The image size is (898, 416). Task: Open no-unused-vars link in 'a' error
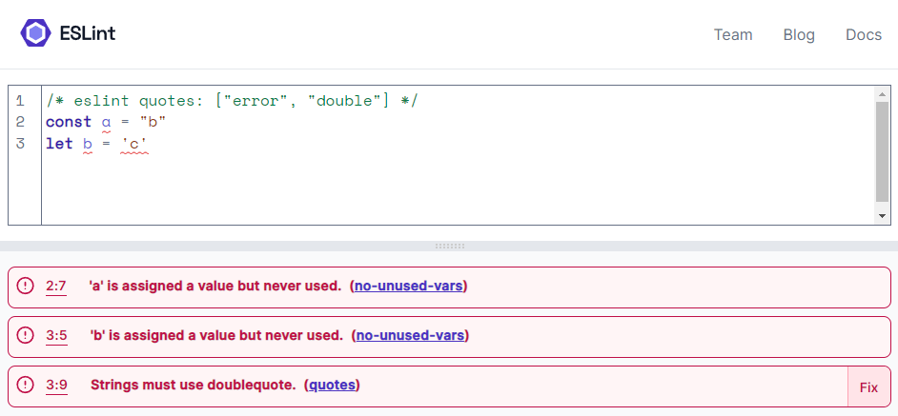point(408,286)
